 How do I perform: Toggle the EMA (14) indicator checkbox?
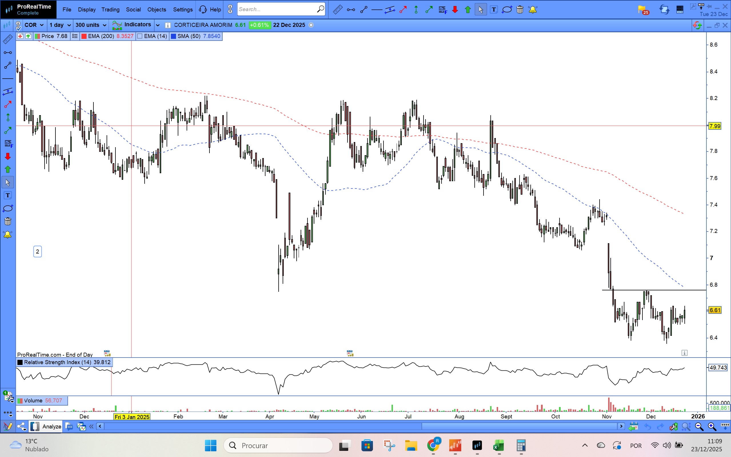click(x=140, y=36)
